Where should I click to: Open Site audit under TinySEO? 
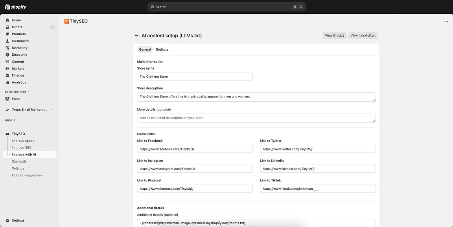tap(19, 161)
